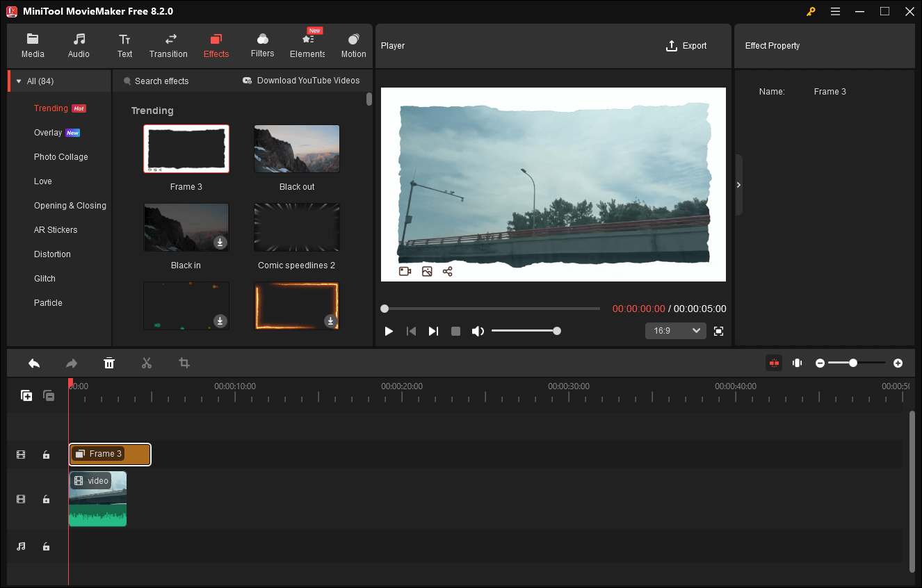The height and width of the screenshot is (588, 922).
Task: Add a new track
Action: 26,395
